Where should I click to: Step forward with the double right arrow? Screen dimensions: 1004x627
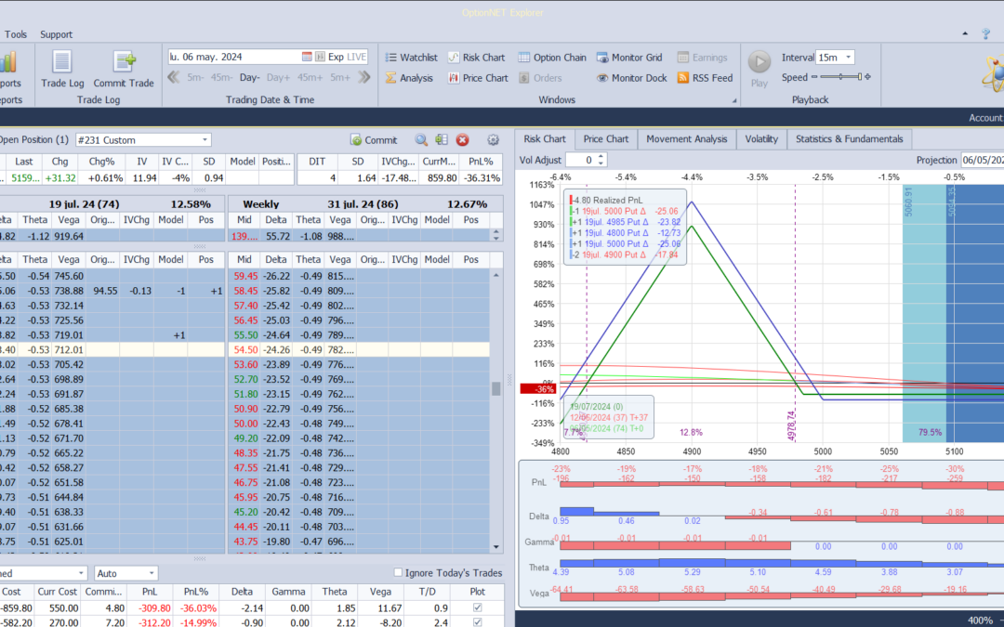[x=364, y=77]
